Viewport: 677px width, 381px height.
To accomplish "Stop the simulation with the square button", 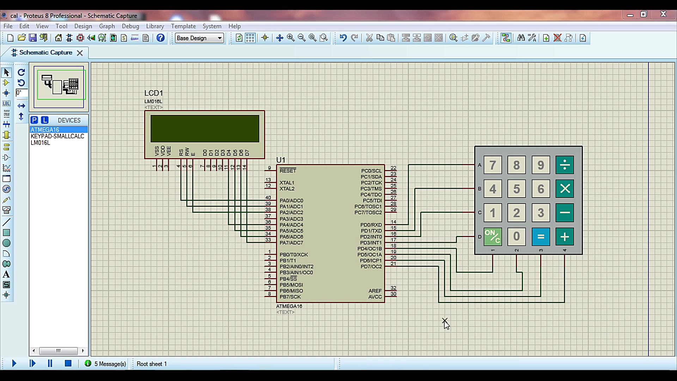I will (68, 363).
